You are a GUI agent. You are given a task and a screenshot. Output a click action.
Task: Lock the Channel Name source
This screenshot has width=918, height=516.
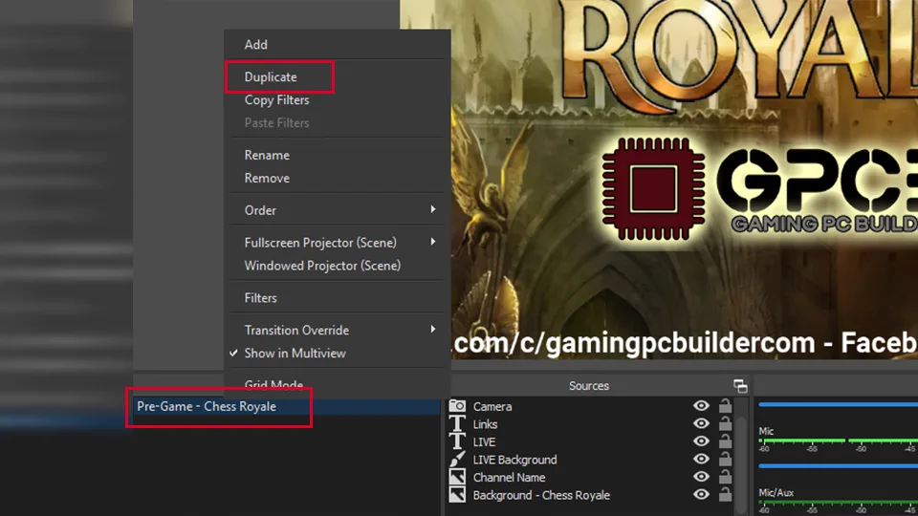[725, 476]
